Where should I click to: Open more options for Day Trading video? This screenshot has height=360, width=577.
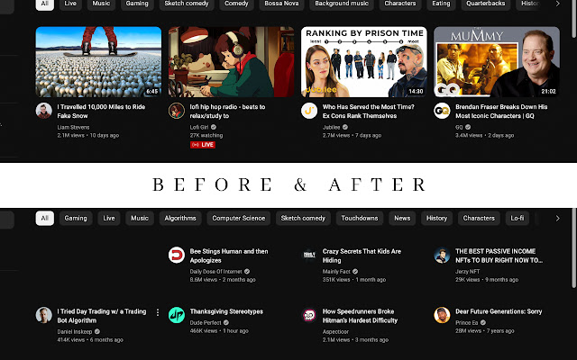point(158,312)
